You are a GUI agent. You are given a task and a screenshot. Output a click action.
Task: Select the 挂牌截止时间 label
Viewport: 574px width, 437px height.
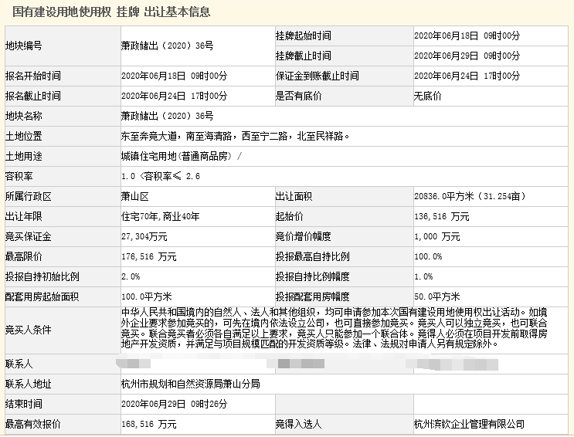pos(304,56)
